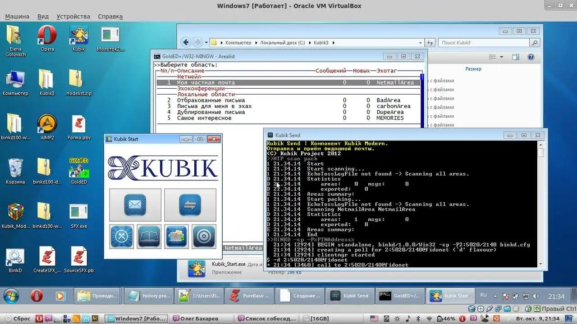Switch to PureBasic taskbar window
This screenshot has width=577, height=324.
pos(249,296)
